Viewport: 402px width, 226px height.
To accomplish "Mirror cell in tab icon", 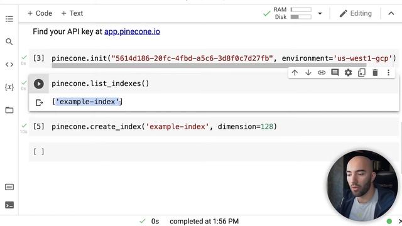I will point(362,73).
